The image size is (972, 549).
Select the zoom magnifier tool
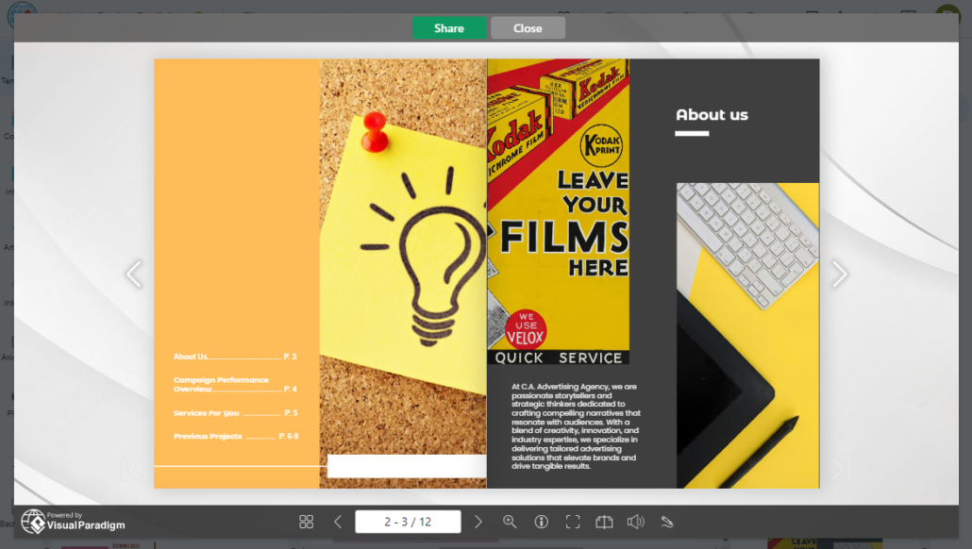click(x=511, y=521)
